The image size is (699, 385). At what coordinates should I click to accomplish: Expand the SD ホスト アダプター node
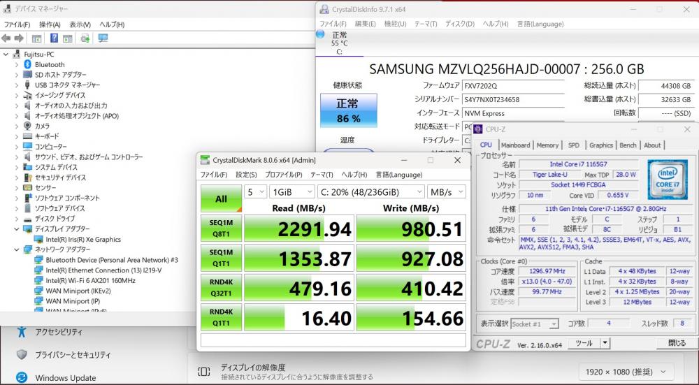[17, 75]
